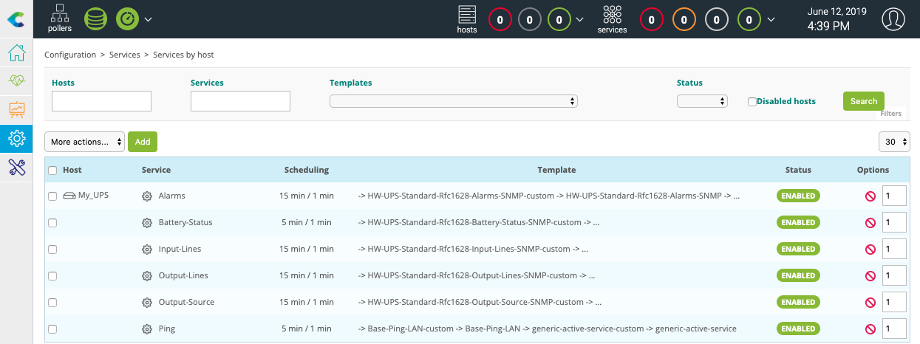Image resolution: width=920 pixels, height=344 pixels.
Task: Open the Status filter dropdown
Action: 702,101
